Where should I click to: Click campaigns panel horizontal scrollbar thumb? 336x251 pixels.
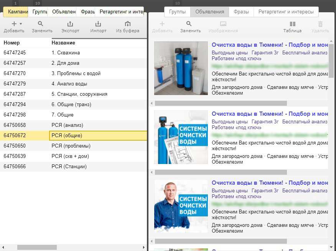pos(37,247)
